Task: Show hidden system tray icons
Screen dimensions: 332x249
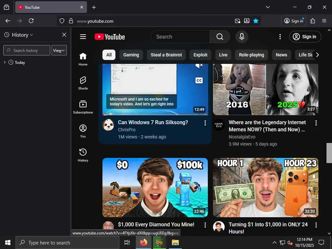Action: pyautogui.click(x=274, y=243)
